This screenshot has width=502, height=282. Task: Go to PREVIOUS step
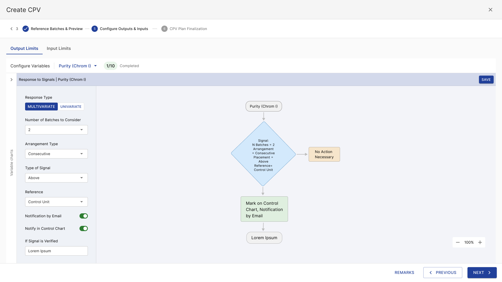[443, 273]
